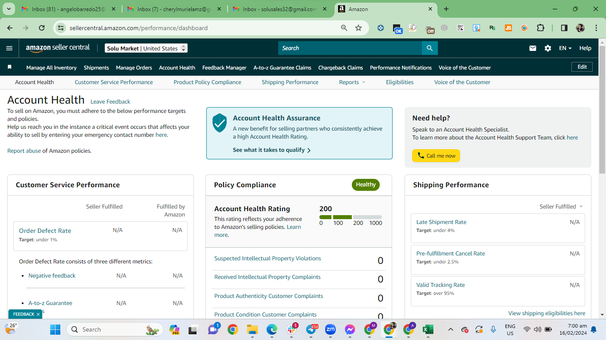Click the Seller Central search field
This screenshot has width=606, height=340.
[350, 48]
